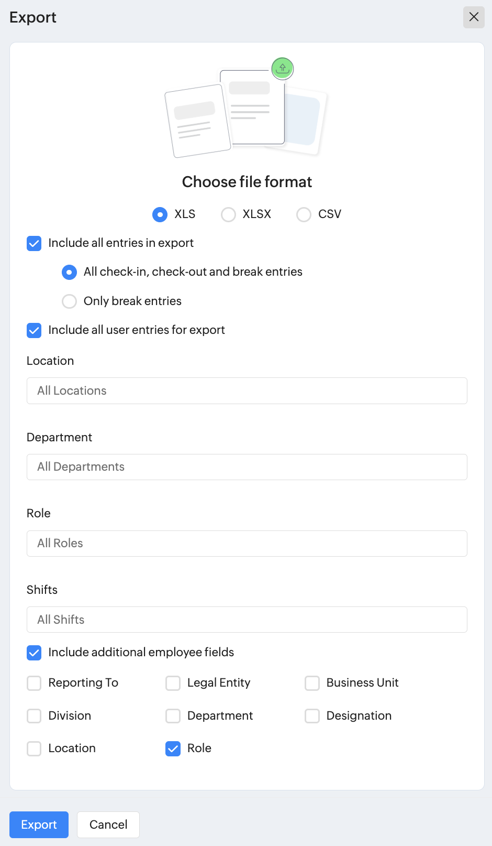Click the green upload icon on illustration
The image size is (492, 846).
[x=283, y=68]
